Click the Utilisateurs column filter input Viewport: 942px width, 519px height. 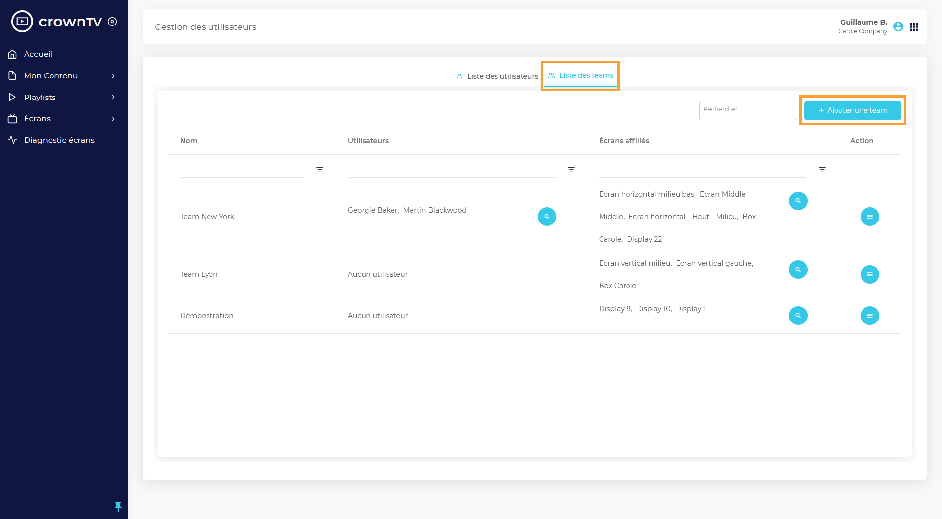[x=451, y=169]
